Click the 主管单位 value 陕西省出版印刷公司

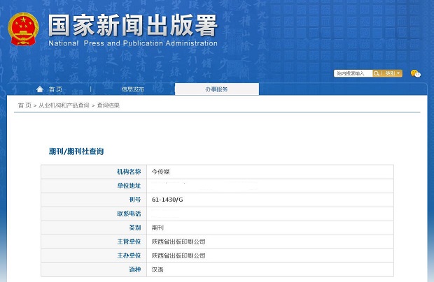pos(178,242)
